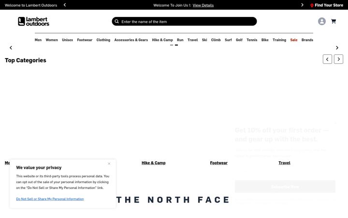Open Hike & Camp category link
This screenshot has width=348, height=218.
pos(154,163)
